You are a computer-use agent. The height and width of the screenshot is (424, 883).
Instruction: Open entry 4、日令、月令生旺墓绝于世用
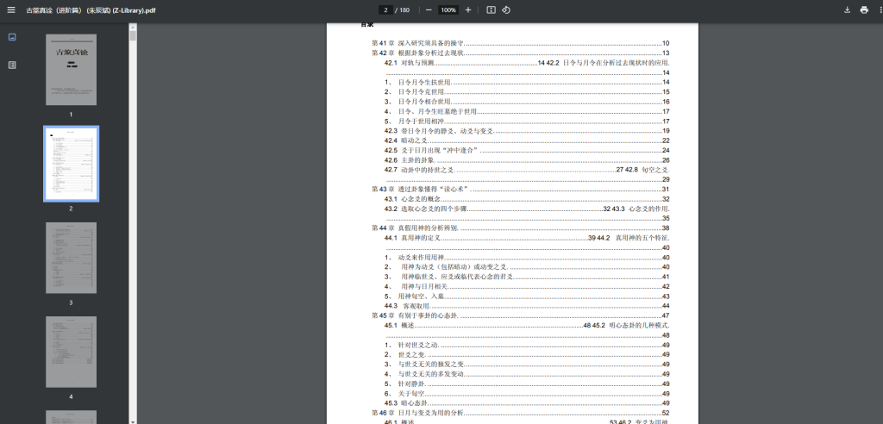click(x=527, y=111)
